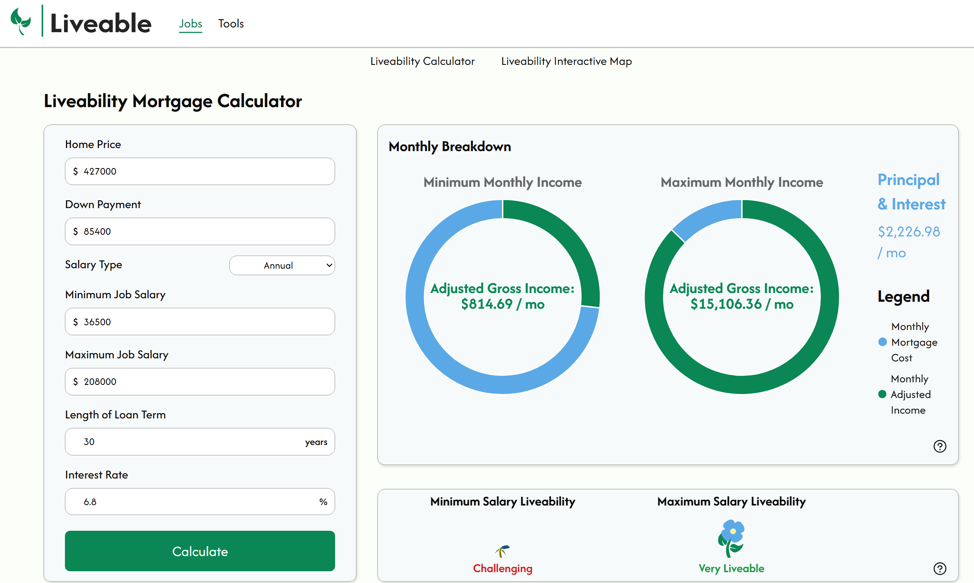974x583 pixels.
Task: Click the Liveable brand name link
Action: (101, 23)
